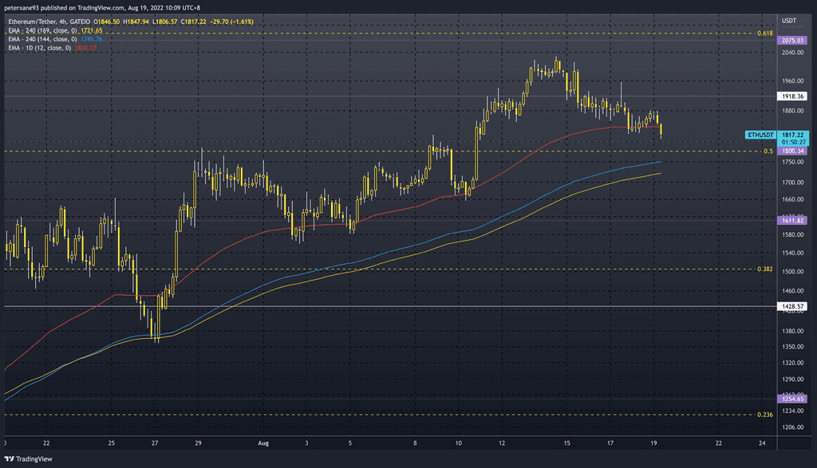Click the 2075.03 purple price label
This screenshot has width=817, height=468.
792,40
